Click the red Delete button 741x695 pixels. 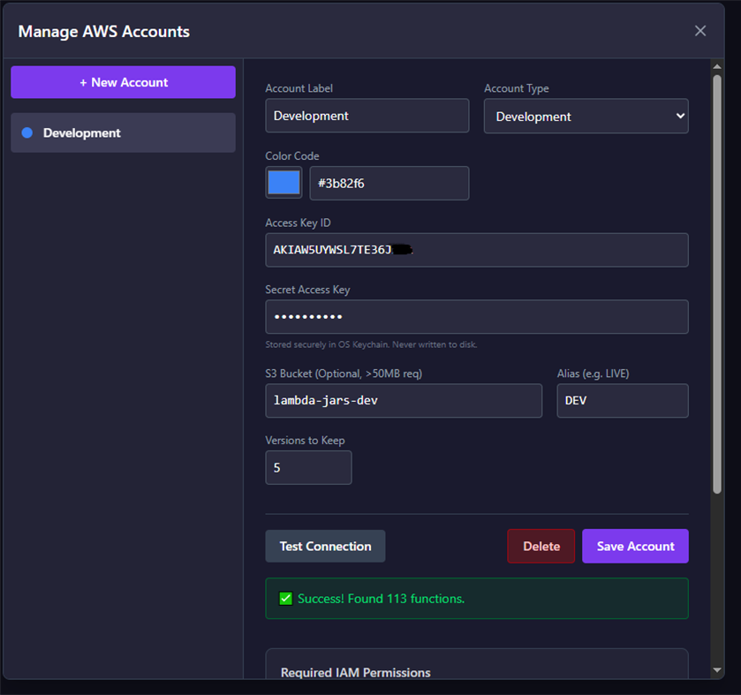tap(541, 546)
